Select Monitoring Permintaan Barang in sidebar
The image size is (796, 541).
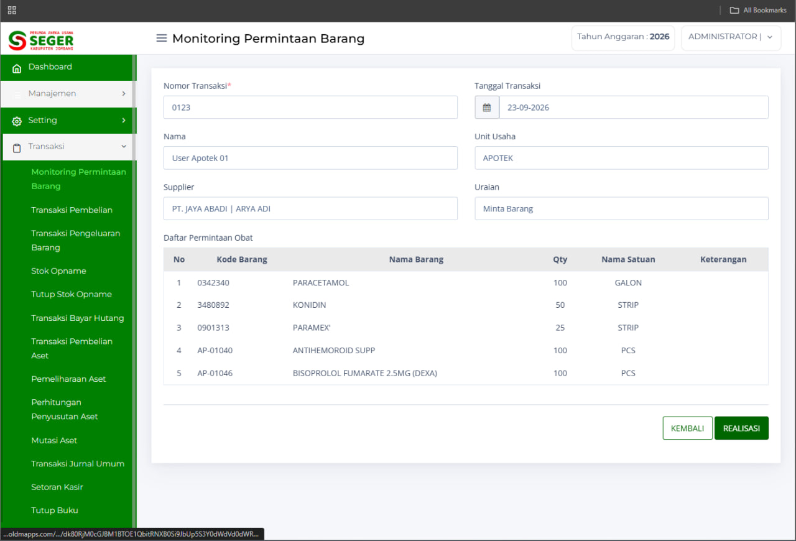point(79,178)
